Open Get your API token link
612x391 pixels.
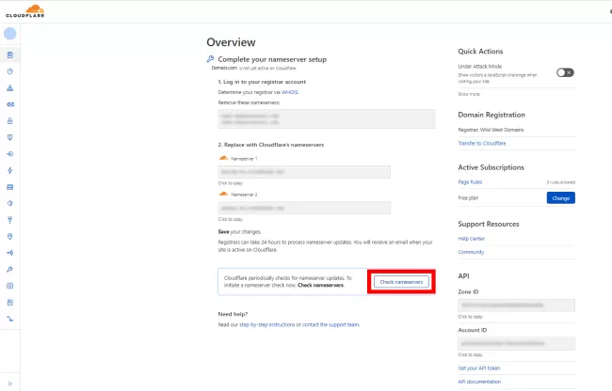479,368
